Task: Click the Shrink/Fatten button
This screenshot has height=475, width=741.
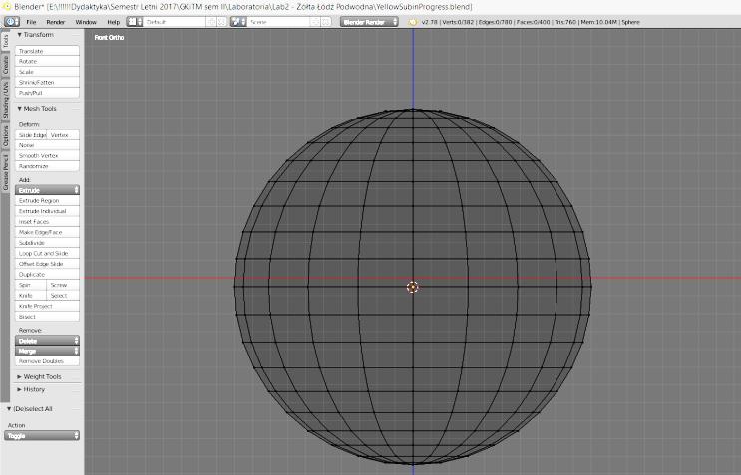Action: click(47, 82)
